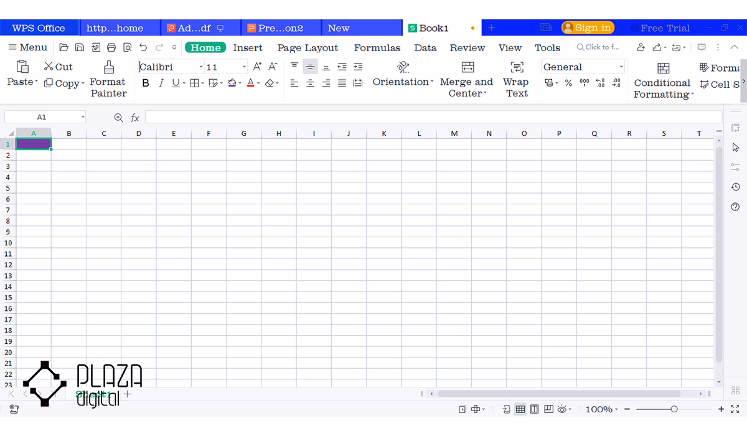Apply bottom vertical alignment
Screen dimensions: 747x436
tap(326, 67)
